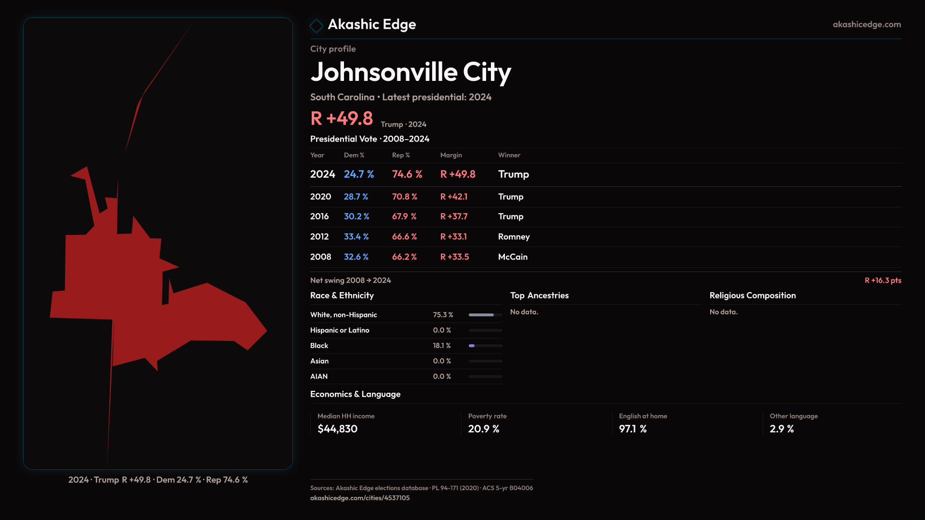Click the Race & Ethnicity section heading
Image resolution: width=925 pixels, height=520 pixels.
coord(342,295)
